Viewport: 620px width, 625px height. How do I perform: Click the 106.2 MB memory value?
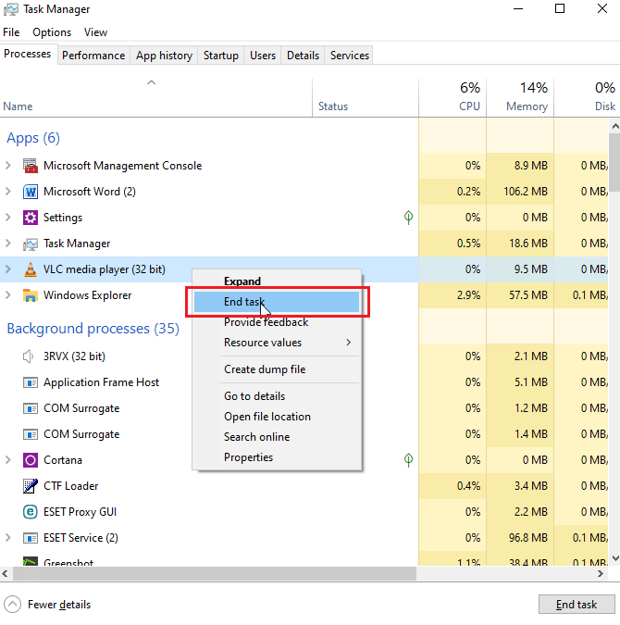526,192
